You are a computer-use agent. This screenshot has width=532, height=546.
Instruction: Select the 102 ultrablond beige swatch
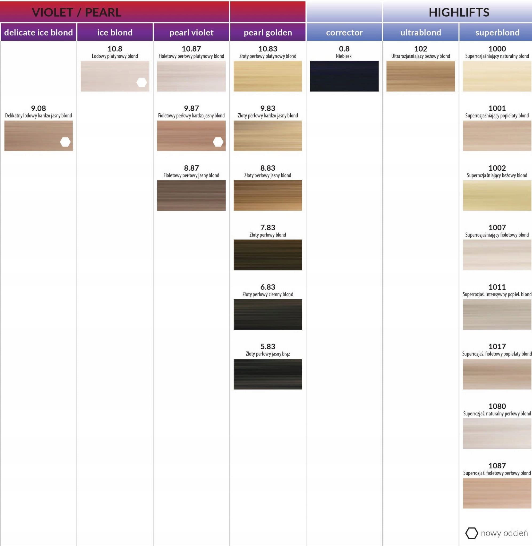[420, 76]
